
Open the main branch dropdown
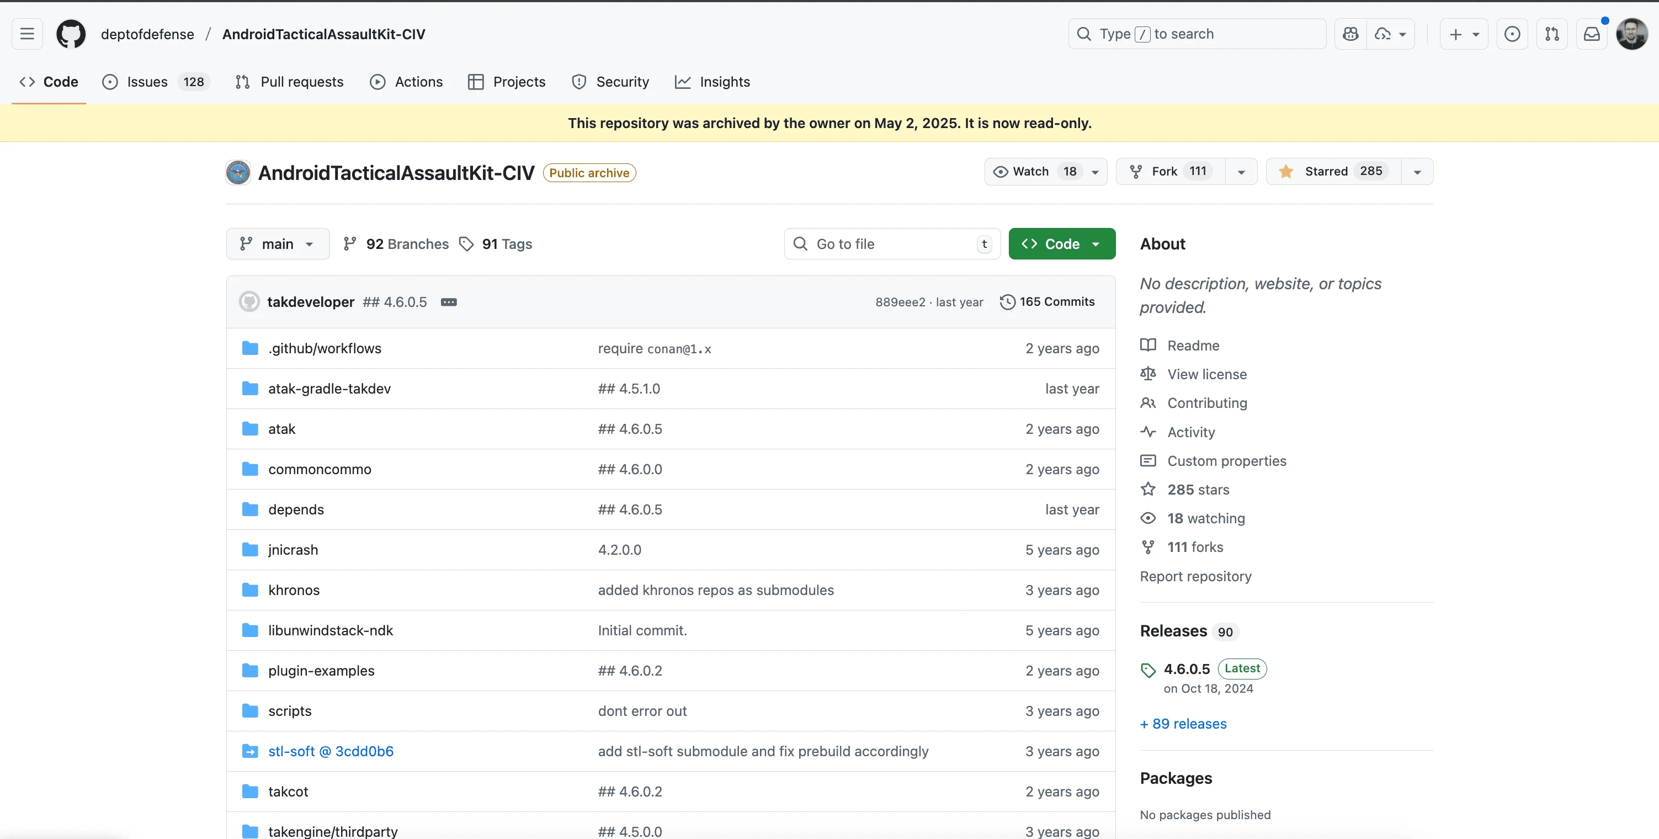(x=278, y=244)
